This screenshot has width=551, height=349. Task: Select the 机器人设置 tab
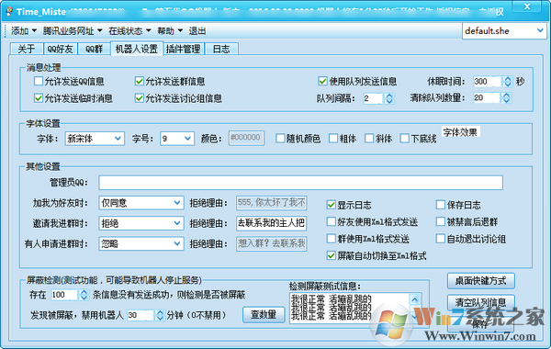tap(137, 49)
